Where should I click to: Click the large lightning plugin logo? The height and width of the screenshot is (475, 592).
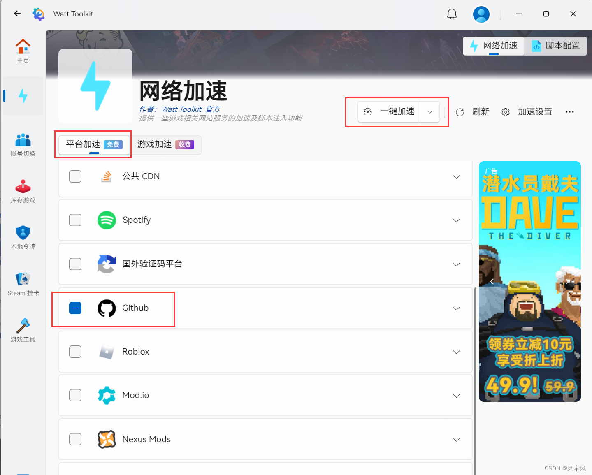point(95,86)
